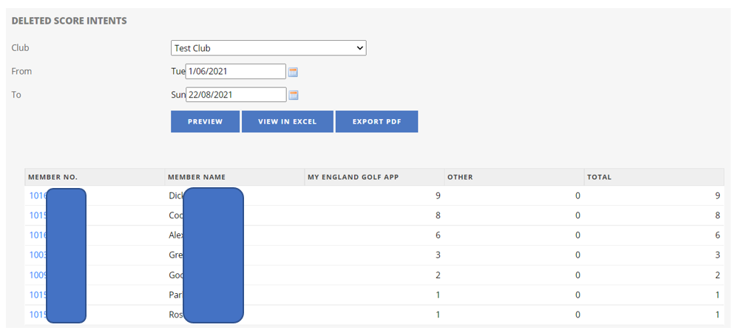Sort by the Total column header
The height and width of the screenshot is (336, 744).
click(599, 177)
